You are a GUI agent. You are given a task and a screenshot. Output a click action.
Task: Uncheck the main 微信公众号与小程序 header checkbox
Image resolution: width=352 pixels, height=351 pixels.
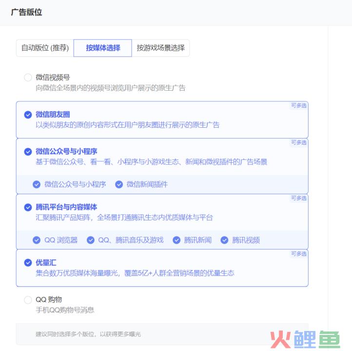[x=28, y=152]
